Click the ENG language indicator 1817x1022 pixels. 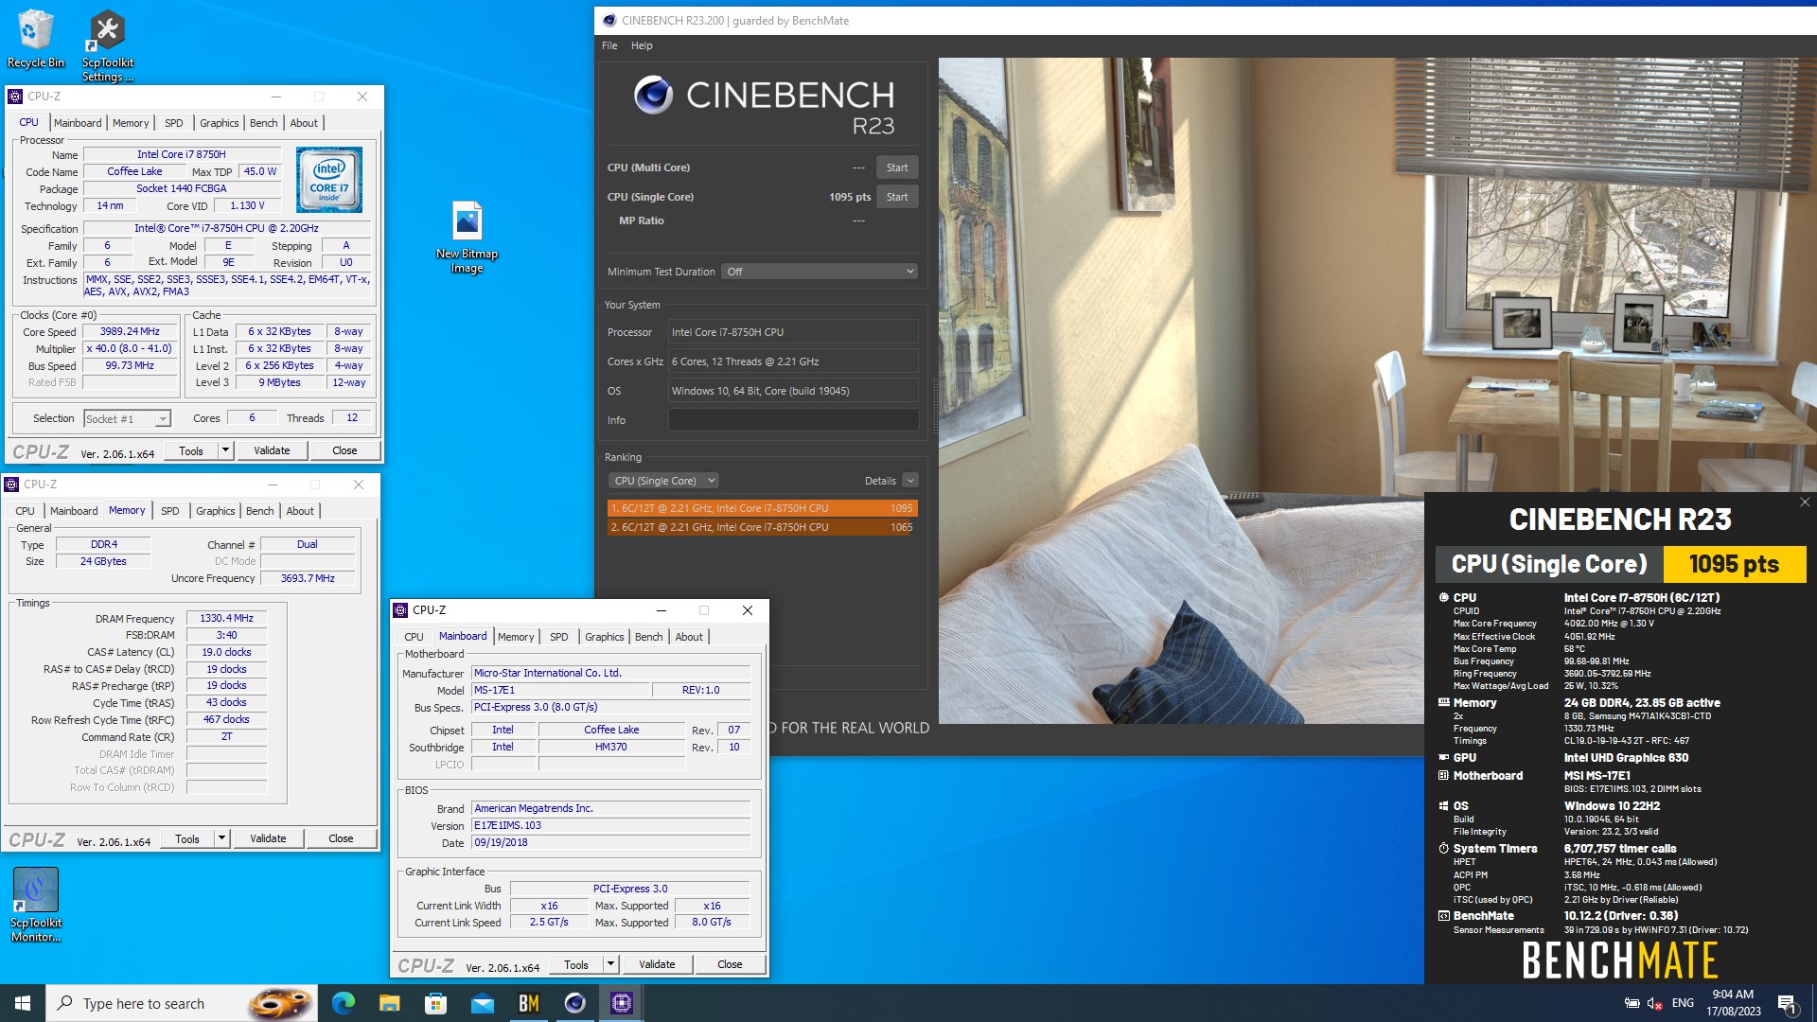pyautogui.click(x=1683, y=1003)
